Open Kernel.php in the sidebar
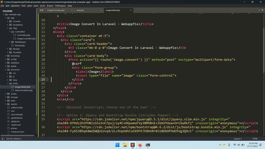The width and height of the screenshot is (265, 149). (20, 46)
